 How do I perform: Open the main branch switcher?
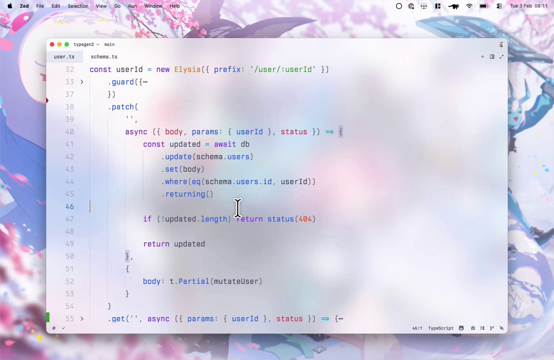click(x=109, y=44)
